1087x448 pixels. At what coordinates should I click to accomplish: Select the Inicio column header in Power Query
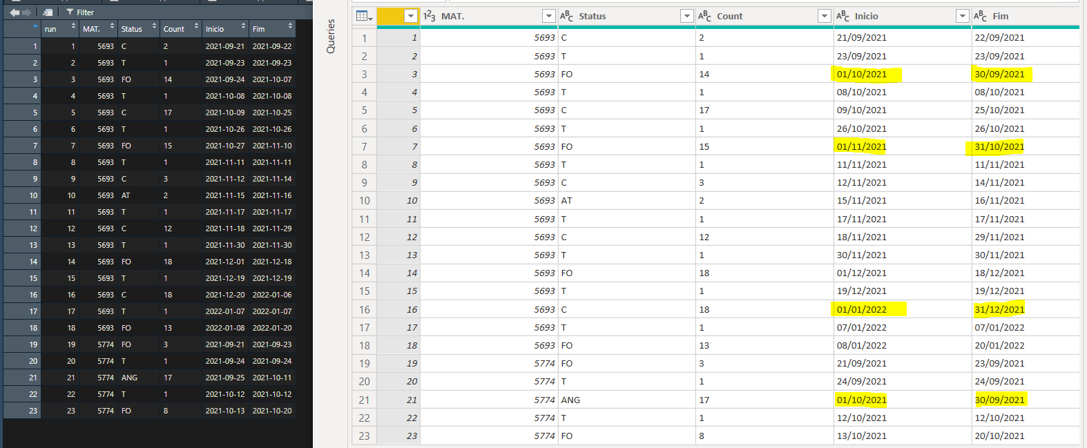(902, 16)
